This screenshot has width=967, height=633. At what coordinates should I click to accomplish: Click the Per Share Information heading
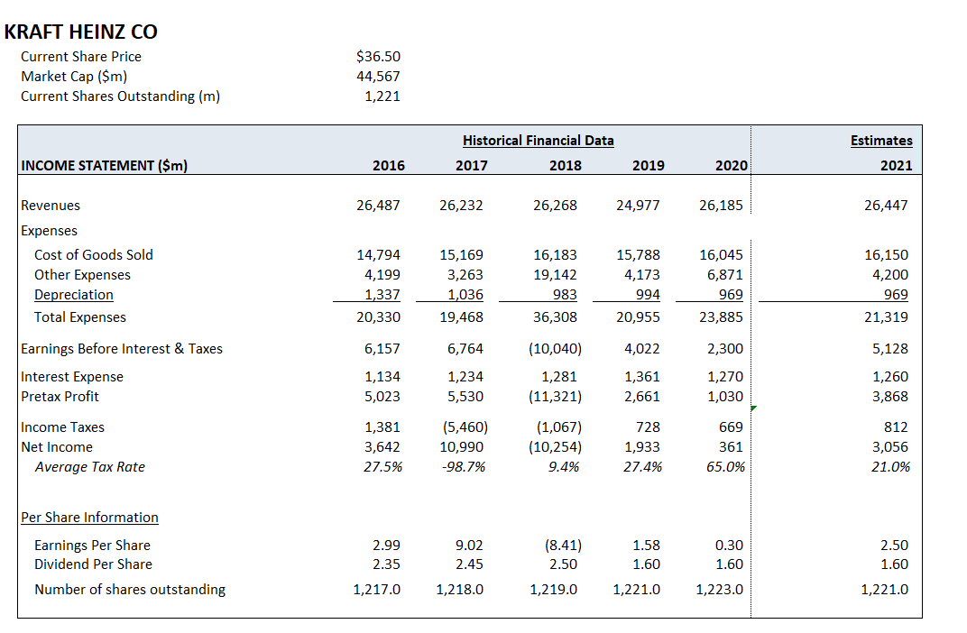click(89, 518)
